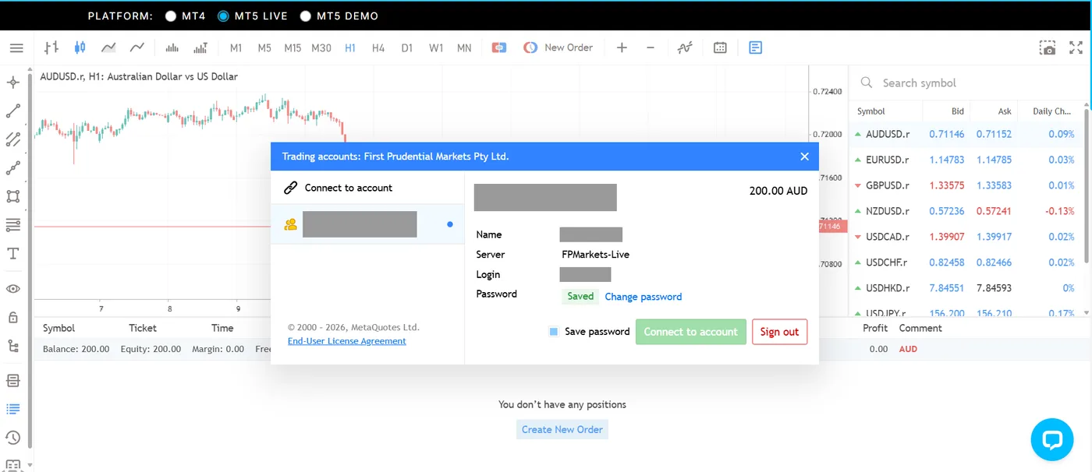Viewport: 1092px width, 472px height.
Task: Select the polyline drawing tool
Action: pyautogui.click(x=13, y=167)
